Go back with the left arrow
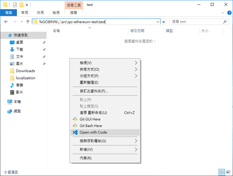The width and height of the screenshot is (233, 176). 6,22
